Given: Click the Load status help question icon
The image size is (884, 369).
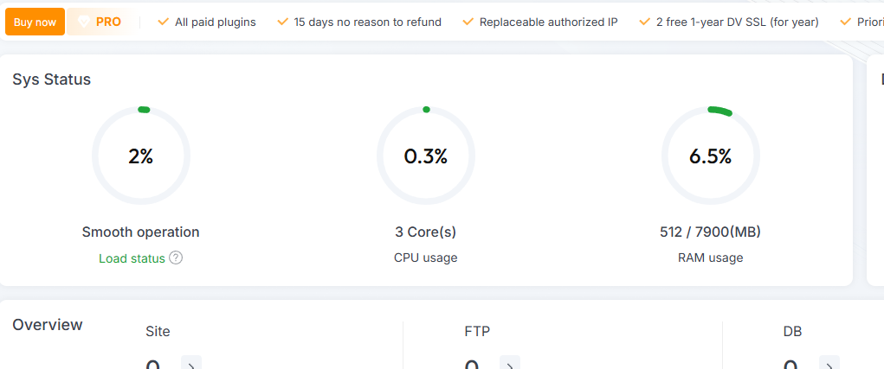Looking at the screenshot, I should (176, 258).
